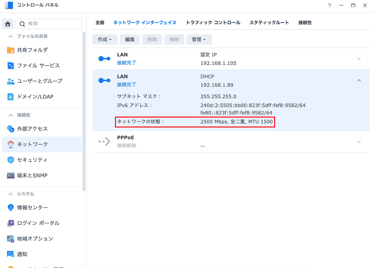Click the 接続解除 status under PPPoE
The image size is (373, 268).
(x=127, y=146)
